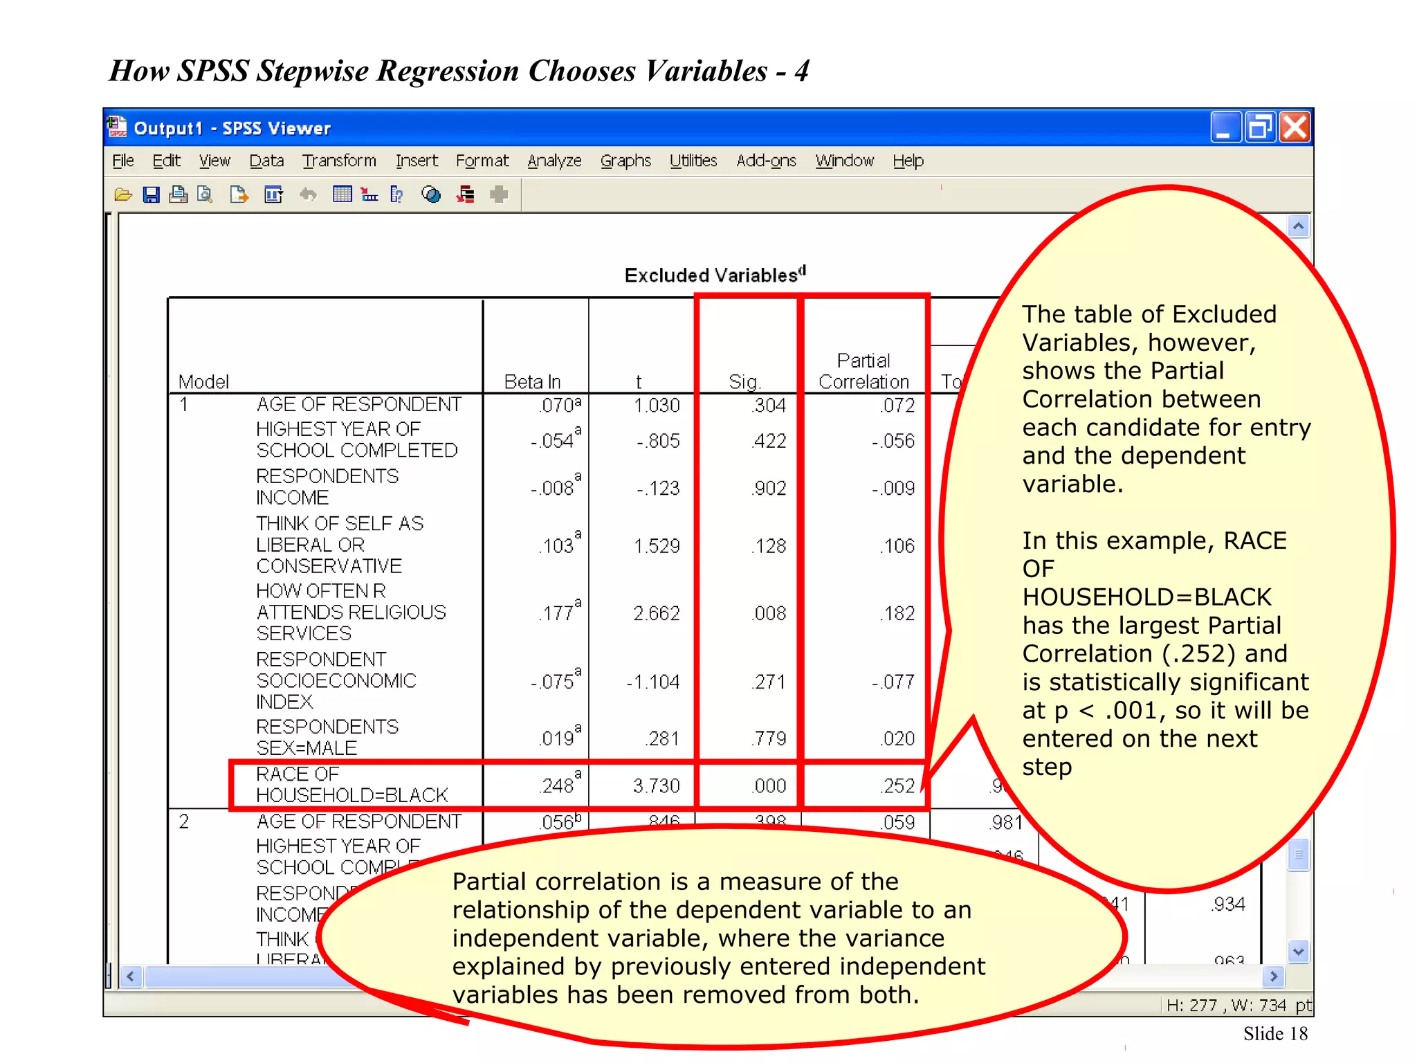Select the RACE OF HOUSEHOLD=BLACK row label
This screenshot has width=1417, height=1063.
352,784
